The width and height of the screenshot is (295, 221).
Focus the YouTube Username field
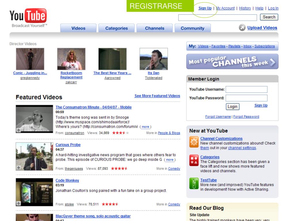point(247,89)
